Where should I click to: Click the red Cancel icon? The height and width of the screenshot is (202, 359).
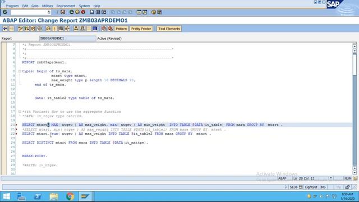pyautogui.click(x=84, y=12)
